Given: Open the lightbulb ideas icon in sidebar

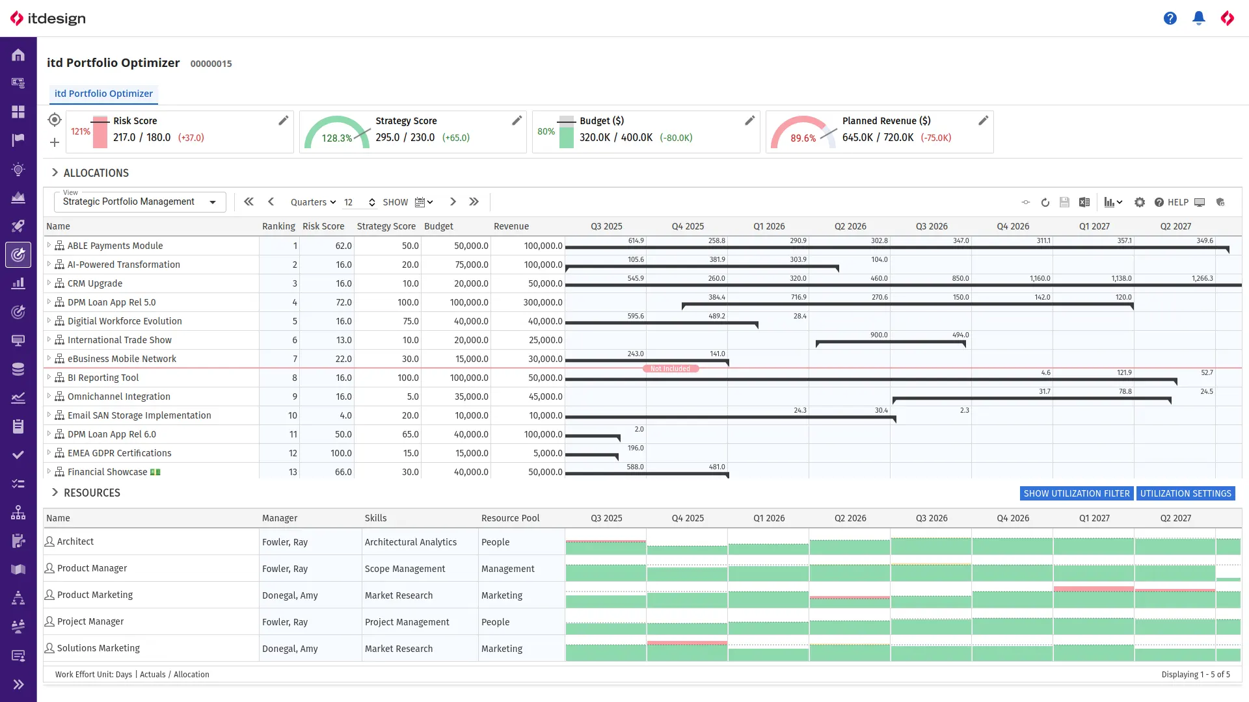Looking at the screenshot, I should (x=18, y=170).
